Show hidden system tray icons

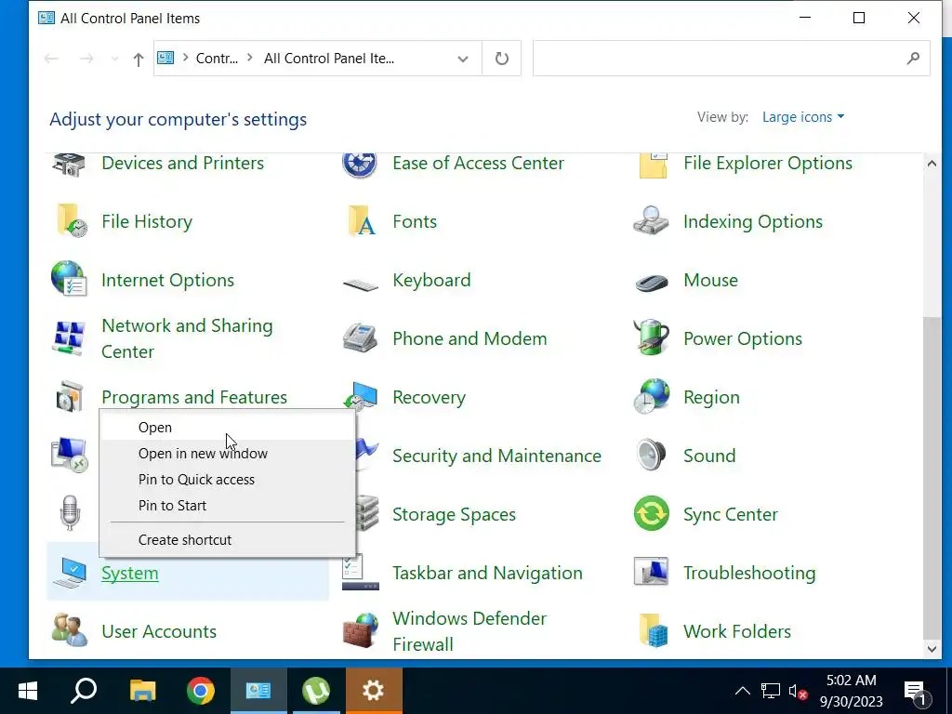tap(743, 691)
